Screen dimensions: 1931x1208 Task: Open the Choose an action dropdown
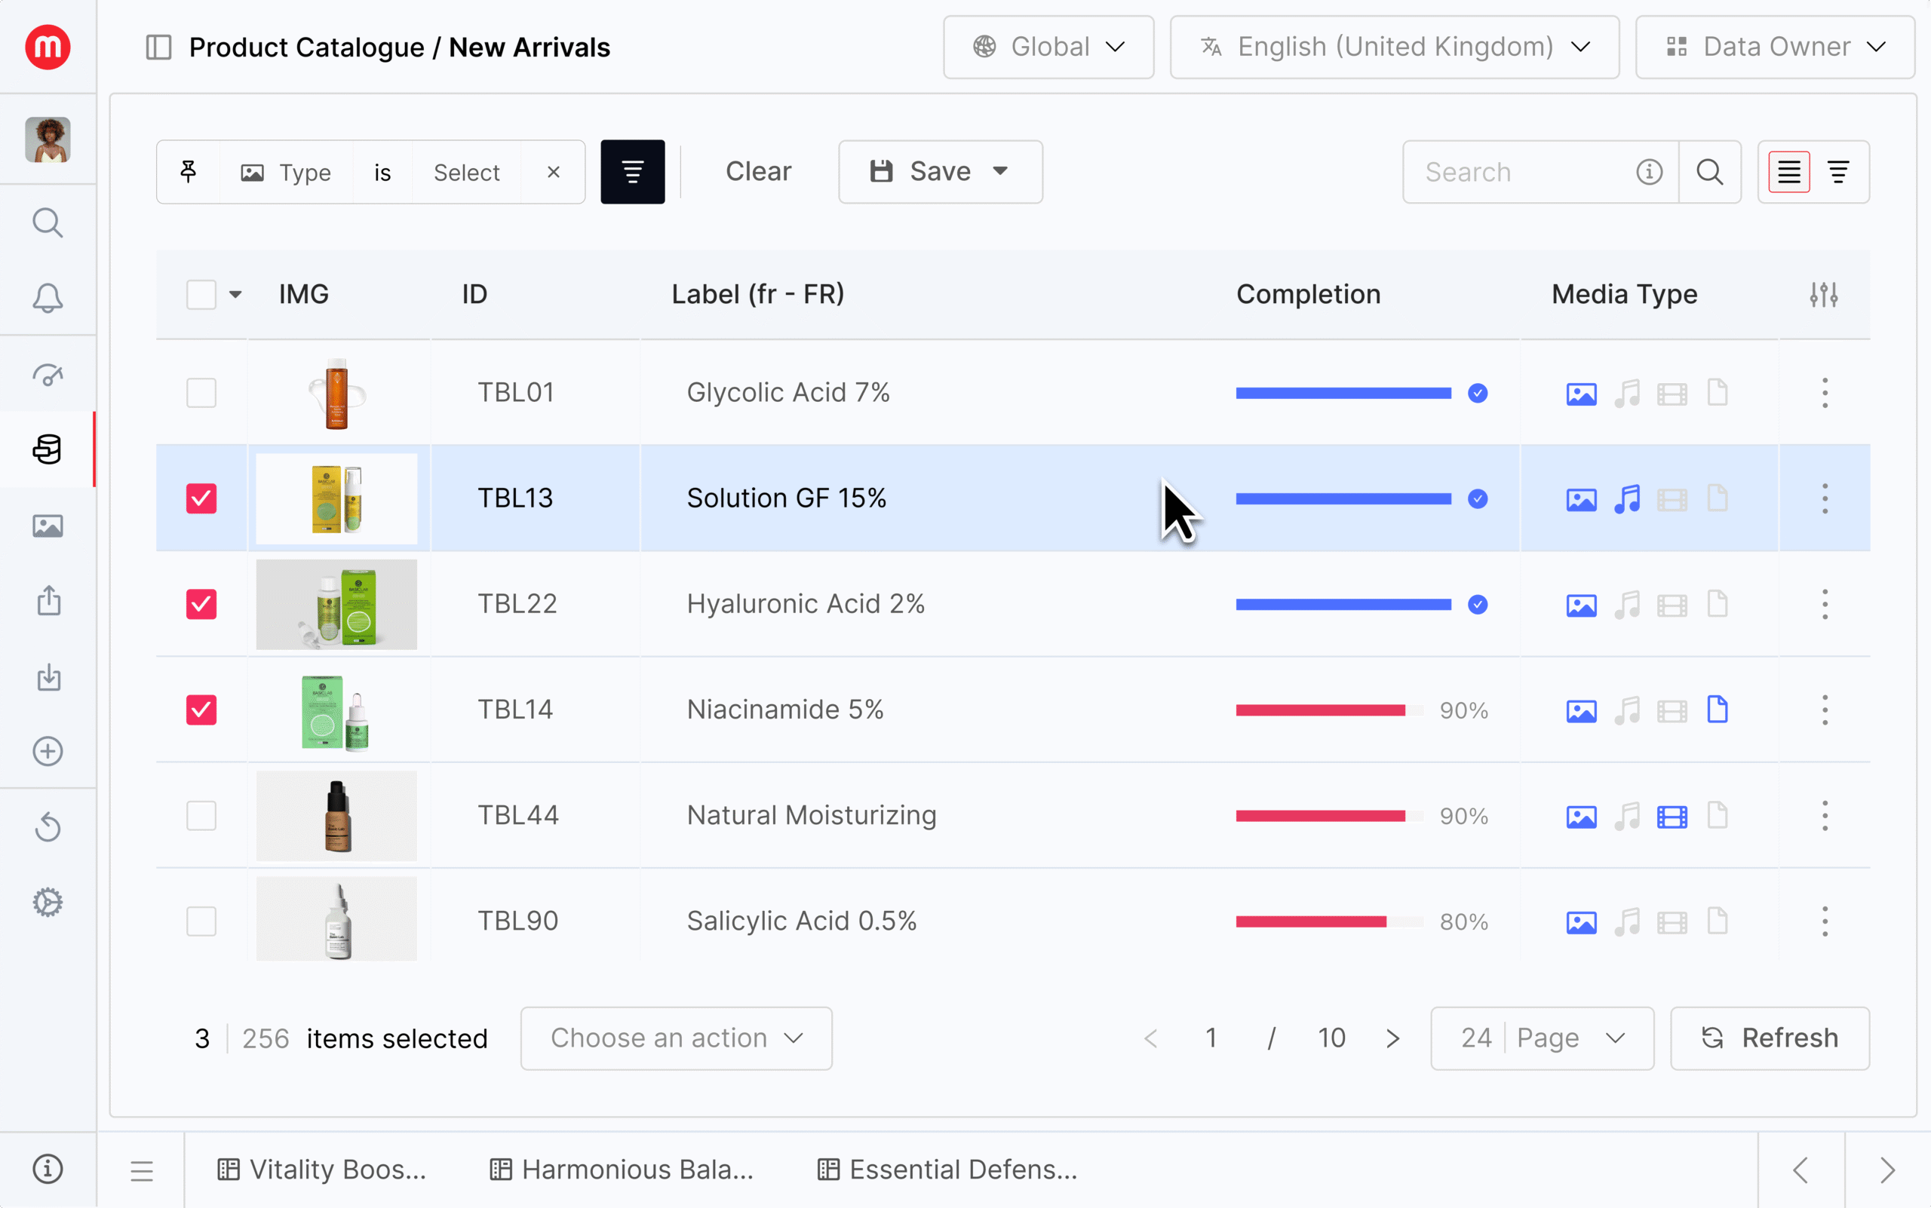676,1038
